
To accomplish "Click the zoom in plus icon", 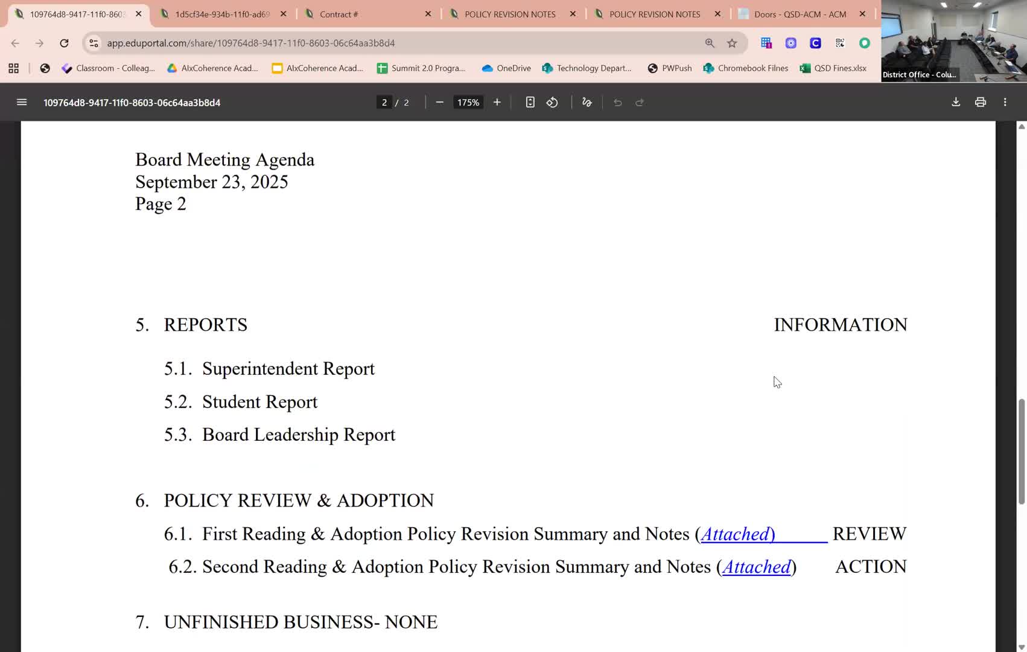I will tap(497, 103).
